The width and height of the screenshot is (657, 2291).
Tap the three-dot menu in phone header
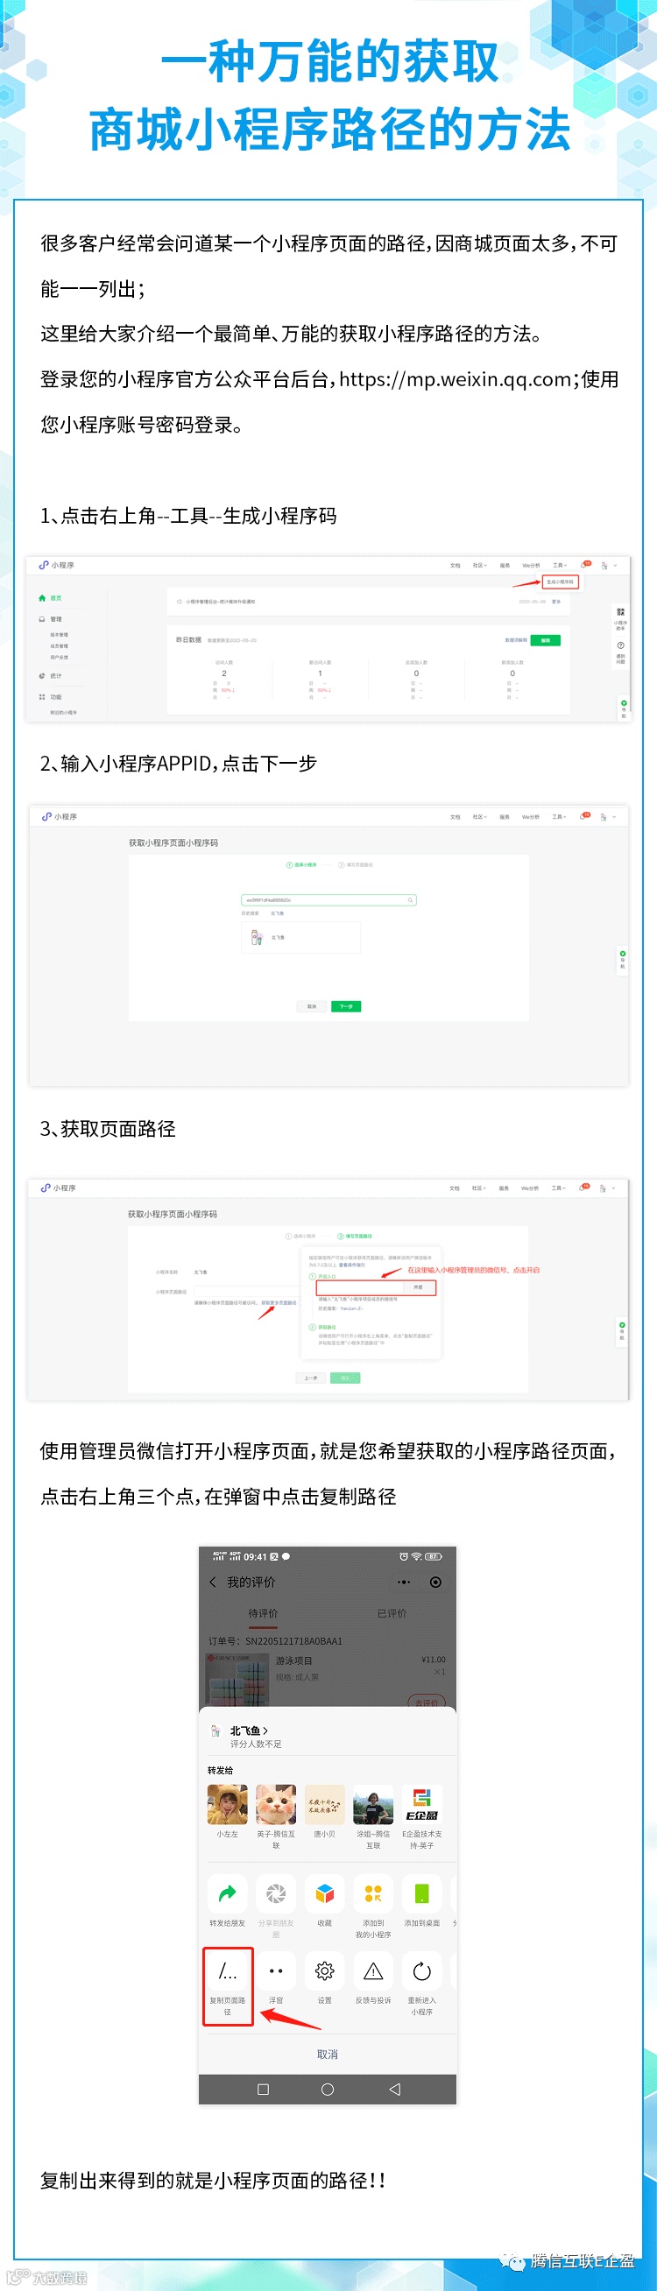[404, 1583]
